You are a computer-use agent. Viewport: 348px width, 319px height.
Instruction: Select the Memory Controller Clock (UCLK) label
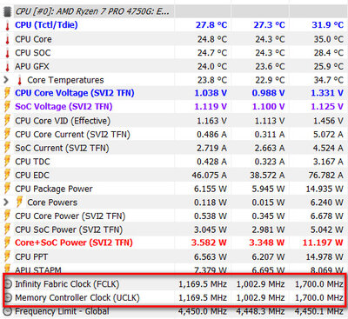click(x=77, y=297)
